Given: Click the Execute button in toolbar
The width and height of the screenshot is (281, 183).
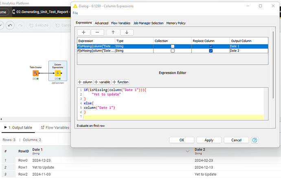Looking at the screenshot, I should point(39,25).
